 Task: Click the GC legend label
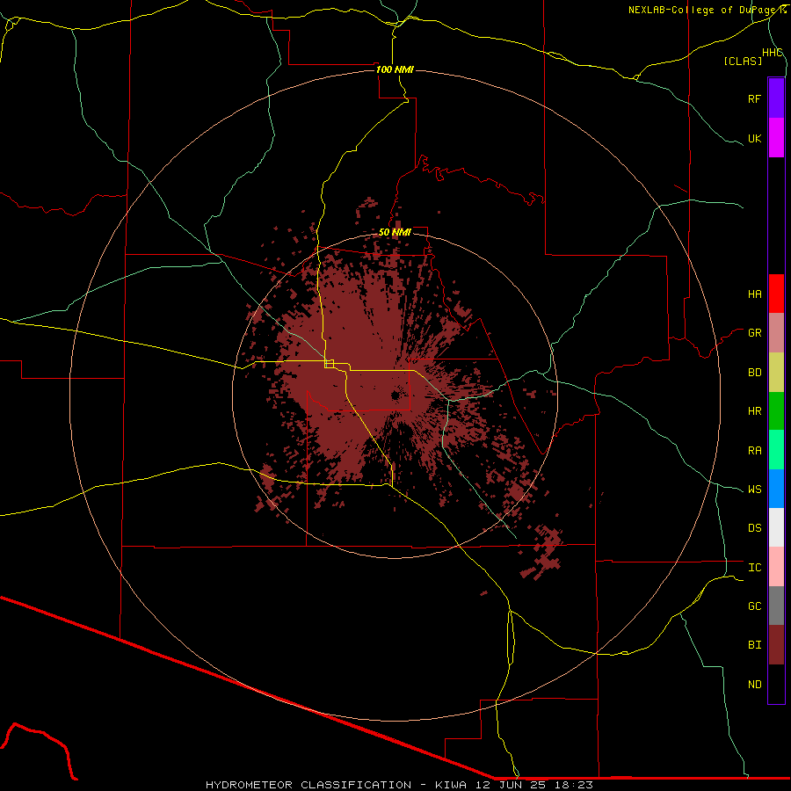[x=754, y=606]
